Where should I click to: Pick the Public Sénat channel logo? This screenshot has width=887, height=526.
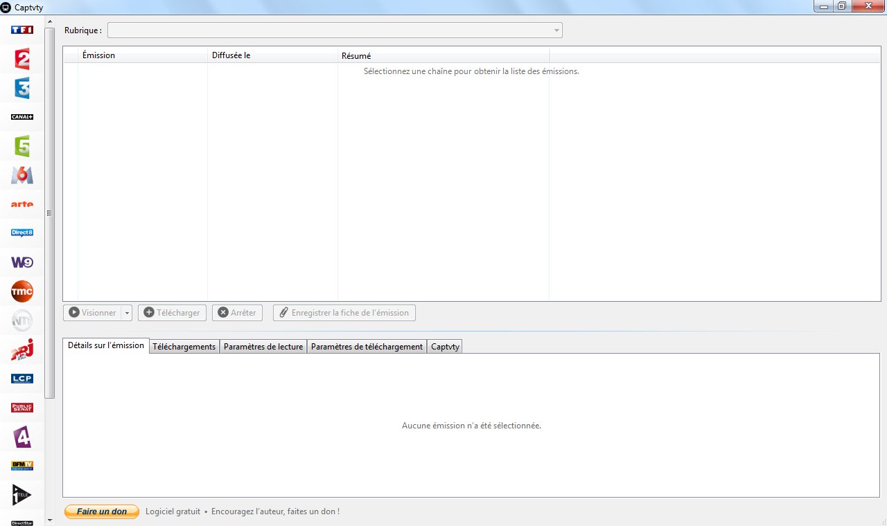pyautogui.click(x=22, y=408)
